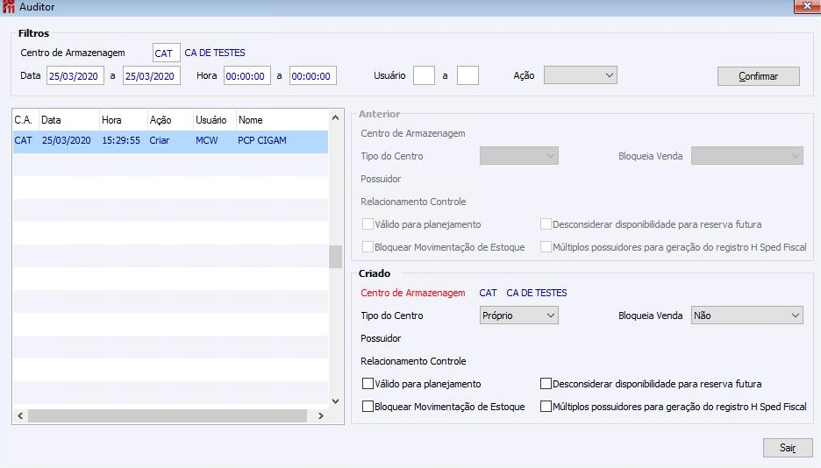The image size is (821, 468).
Task: Sort the list by Ação column header
Action: click(x=170, y=120)
